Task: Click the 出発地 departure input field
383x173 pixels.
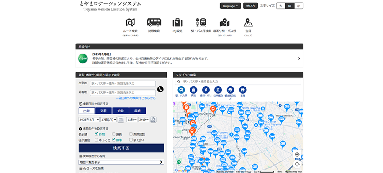Action: coord(123,84)
